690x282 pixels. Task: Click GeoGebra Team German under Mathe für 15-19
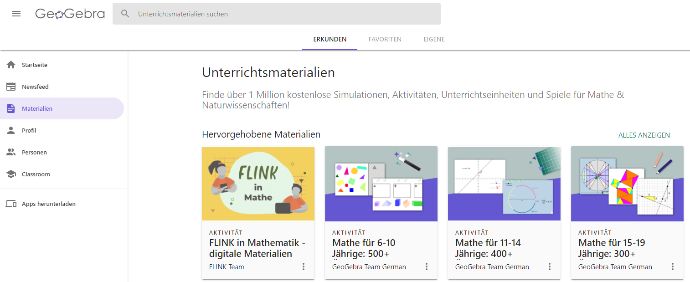615,267
